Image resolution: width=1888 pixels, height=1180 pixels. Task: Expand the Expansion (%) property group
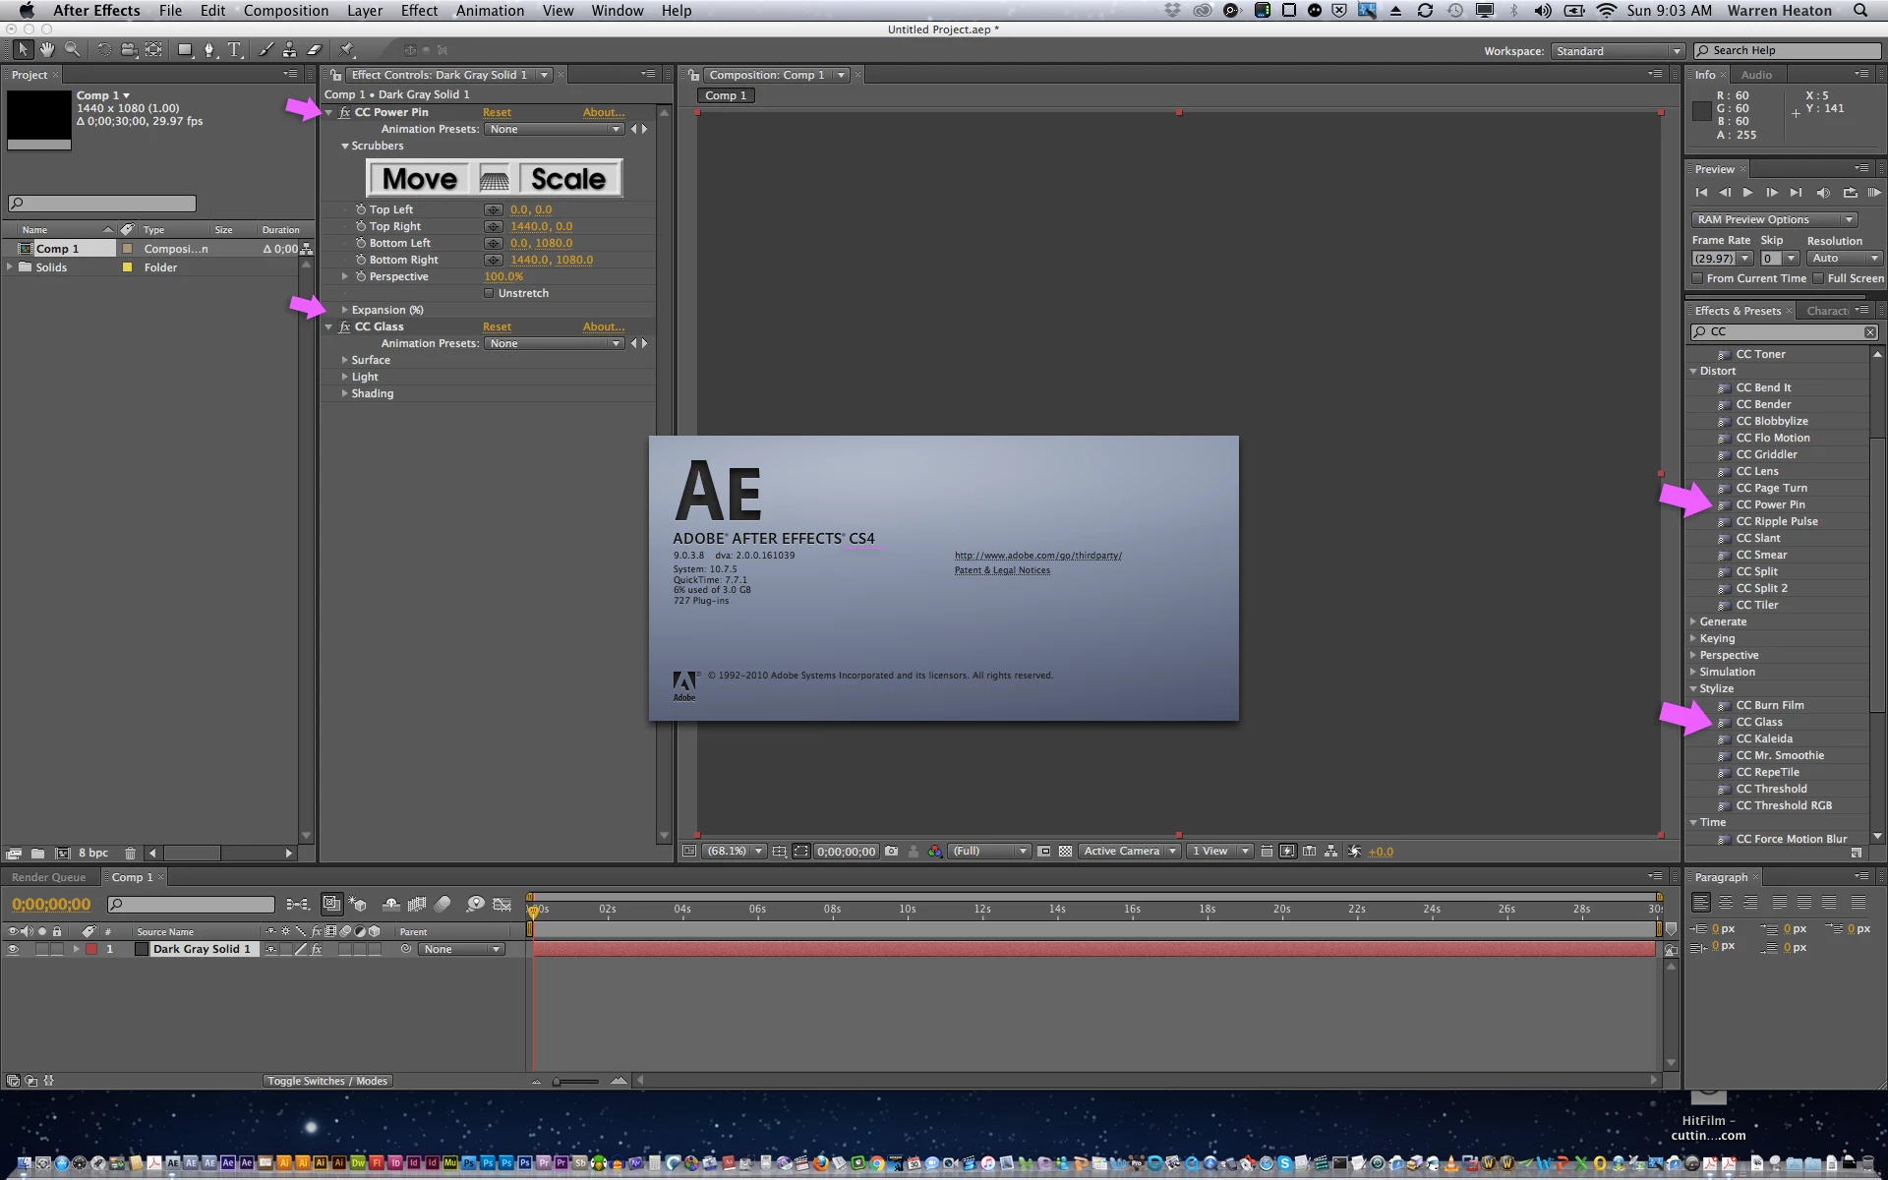click(x=344, y=310)
